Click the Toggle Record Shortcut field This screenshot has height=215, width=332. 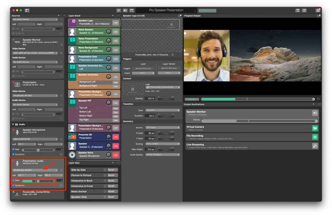coord(143,68)
